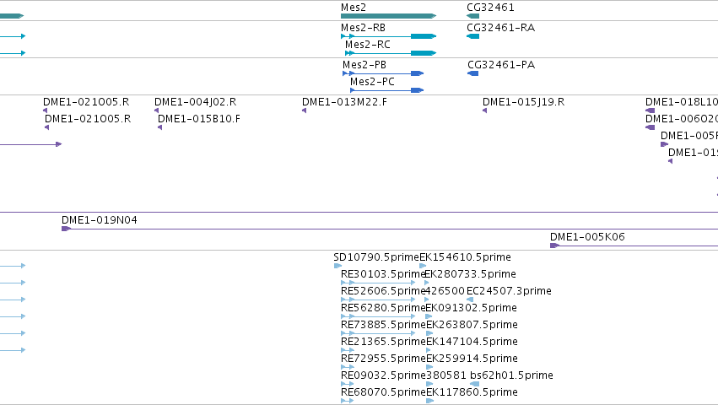Select the Mes2-PB protein feature
718x405 pixels.
383,73
